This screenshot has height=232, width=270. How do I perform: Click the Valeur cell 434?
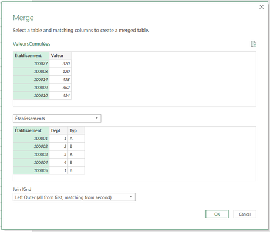point(60,96)
